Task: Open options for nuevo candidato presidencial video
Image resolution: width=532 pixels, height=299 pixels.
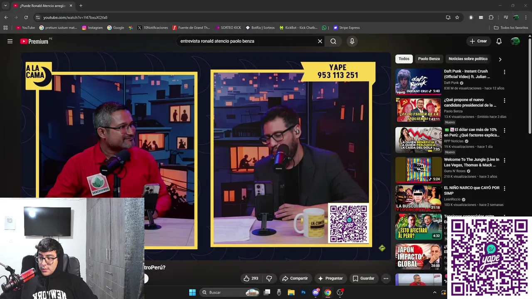Action: [505, 100]
